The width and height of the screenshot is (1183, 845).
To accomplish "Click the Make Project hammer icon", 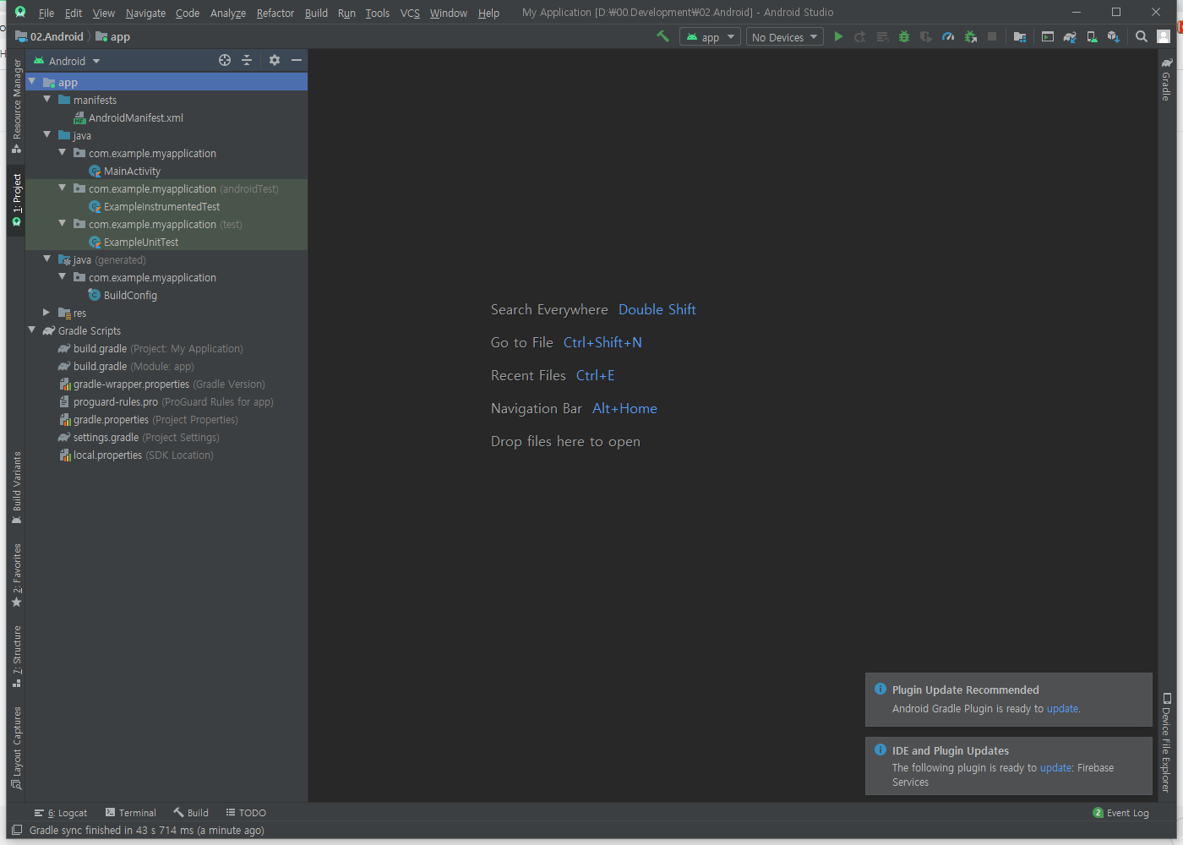I will (662, 36).
